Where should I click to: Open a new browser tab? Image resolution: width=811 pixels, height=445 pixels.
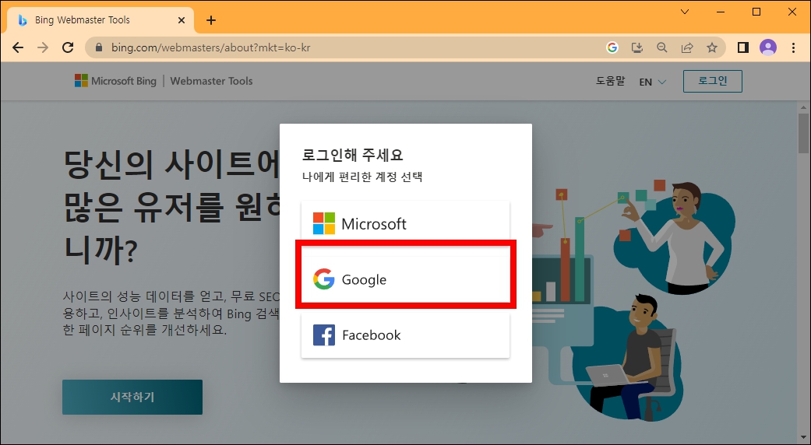click(x=210, y=20)
